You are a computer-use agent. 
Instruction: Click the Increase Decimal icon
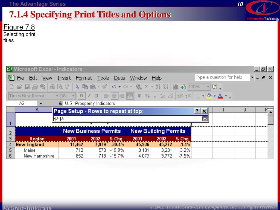click(163, 96)
